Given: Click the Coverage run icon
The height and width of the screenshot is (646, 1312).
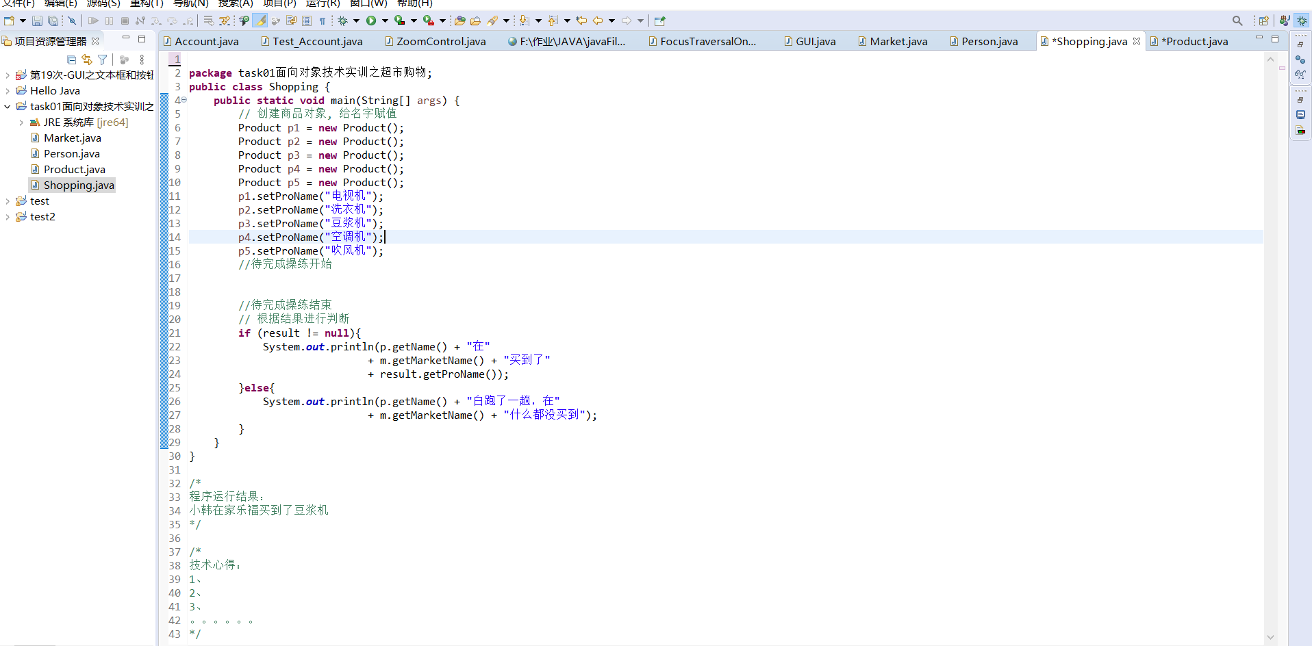Looking at the screenshot, I should 400,21.
